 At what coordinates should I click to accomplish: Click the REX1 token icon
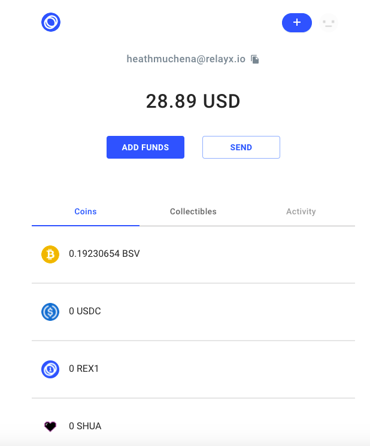click(x=50, y=369)
